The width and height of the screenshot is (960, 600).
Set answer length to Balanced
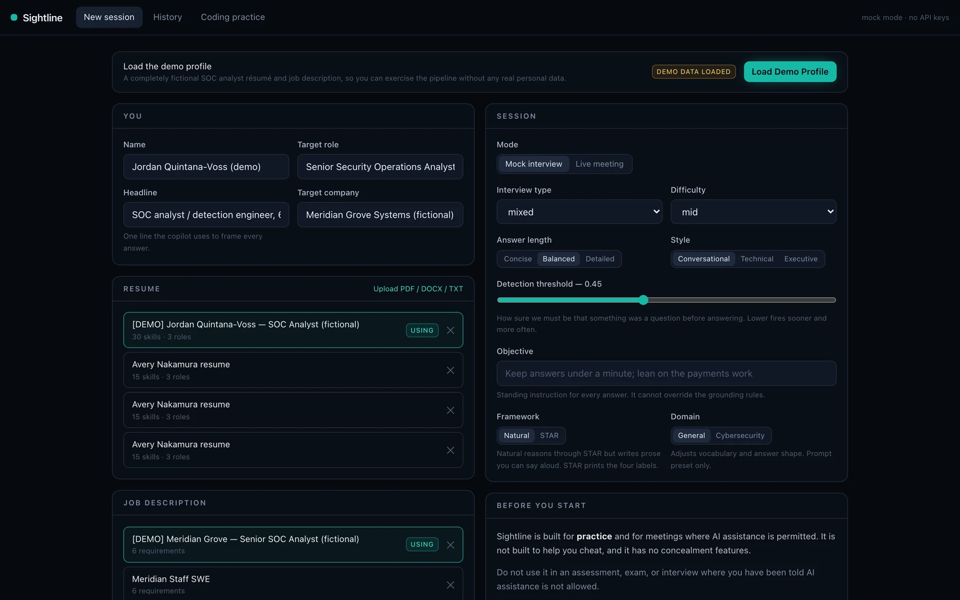558,259
